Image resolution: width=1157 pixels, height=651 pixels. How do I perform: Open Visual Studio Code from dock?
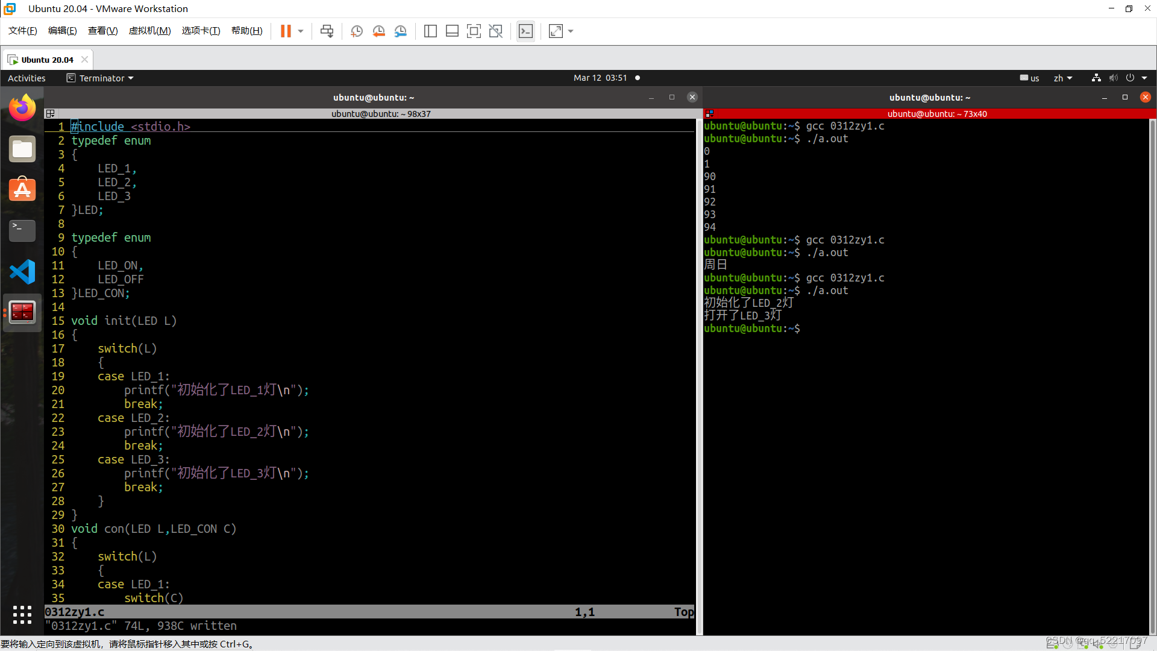(x=22, y=272)
